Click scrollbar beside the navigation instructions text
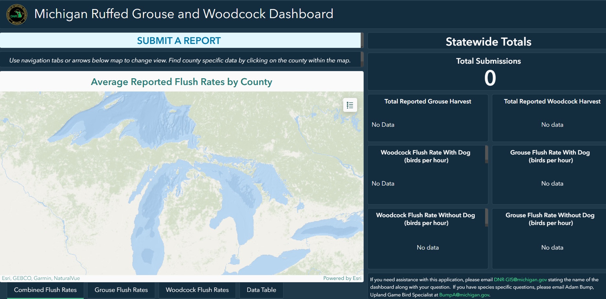Image resolution: width=606 pixels, height=299 pixels. pyautogui.click(x=362, y=59)
